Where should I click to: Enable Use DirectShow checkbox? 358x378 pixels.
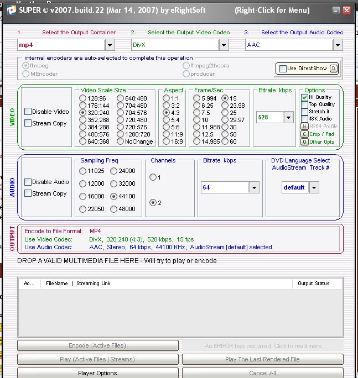[x=283, y=69]
